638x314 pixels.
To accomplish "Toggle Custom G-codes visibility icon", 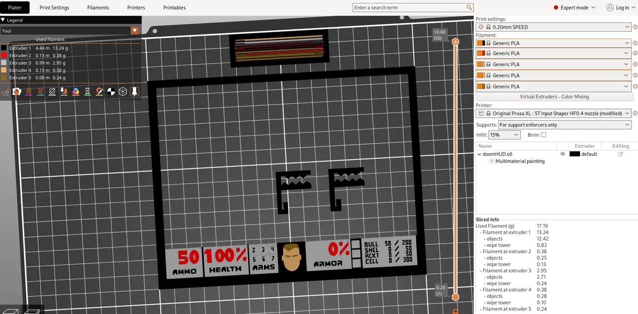I will point(100,92).
